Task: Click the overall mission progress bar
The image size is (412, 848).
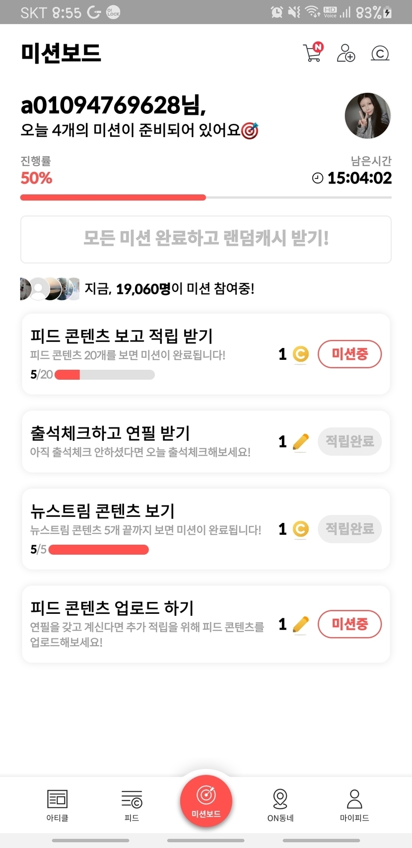Action: [206, 197]
